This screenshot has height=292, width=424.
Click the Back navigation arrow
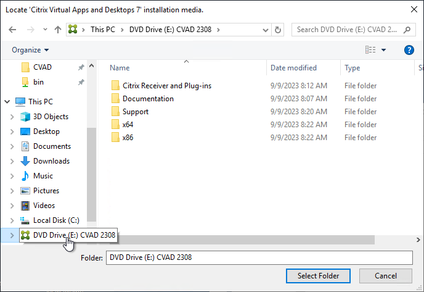(x=12, y=30)
